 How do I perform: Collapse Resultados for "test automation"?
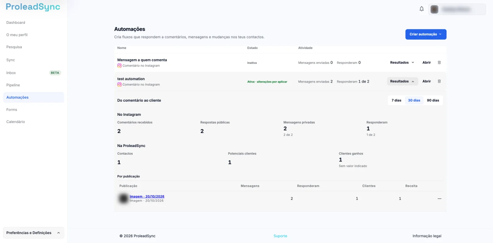pyautogui.click(x=402, y=81)
